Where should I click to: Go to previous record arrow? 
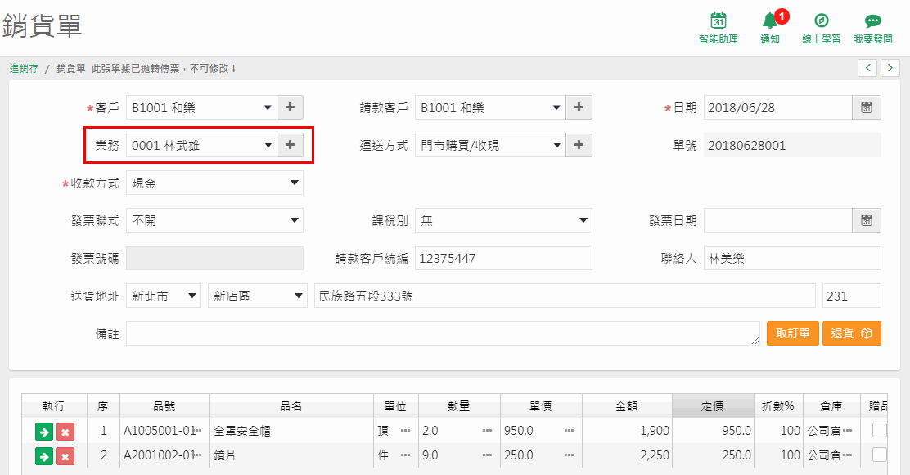(x=867, y=68)
